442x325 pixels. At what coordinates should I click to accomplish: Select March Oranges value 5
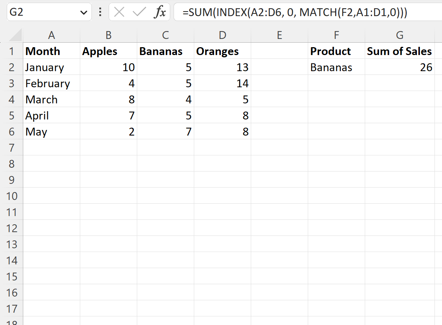click(222, 99)
